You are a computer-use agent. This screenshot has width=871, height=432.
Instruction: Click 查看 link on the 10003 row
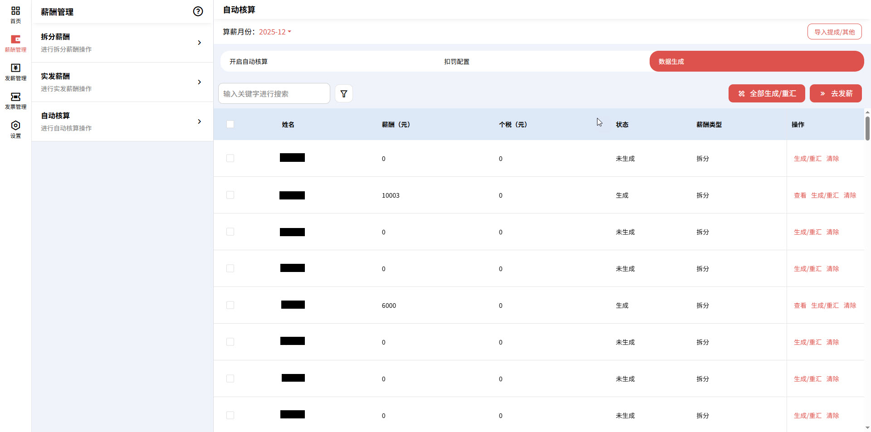(x=800, y=195)
